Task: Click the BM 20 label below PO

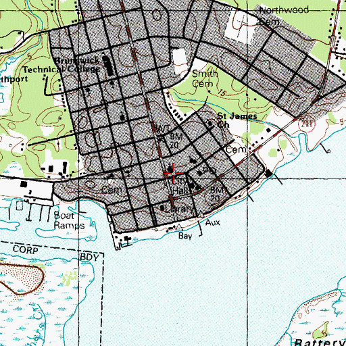Action: pos(216,194)
